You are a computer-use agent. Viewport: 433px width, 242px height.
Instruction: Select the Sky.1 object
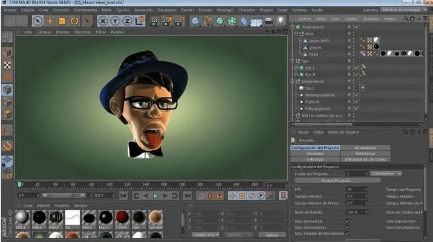coord(309,88)
